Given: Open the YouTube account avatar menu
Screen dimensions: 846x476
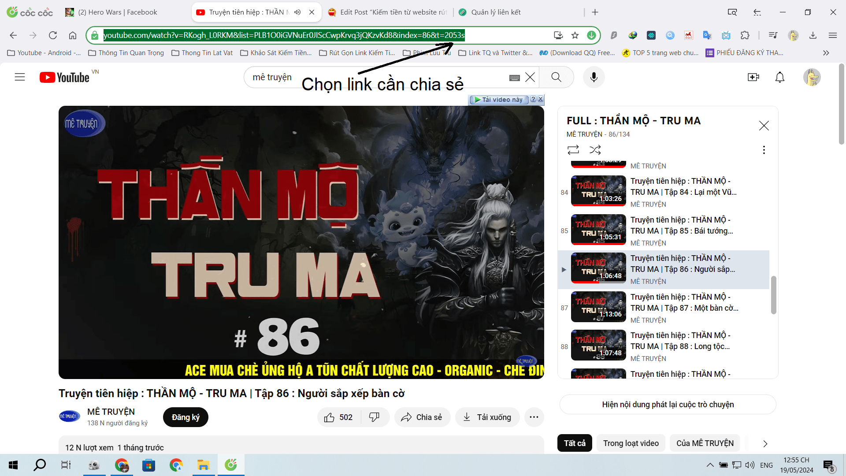Looking at the screenshot, I should click(812, 77).
